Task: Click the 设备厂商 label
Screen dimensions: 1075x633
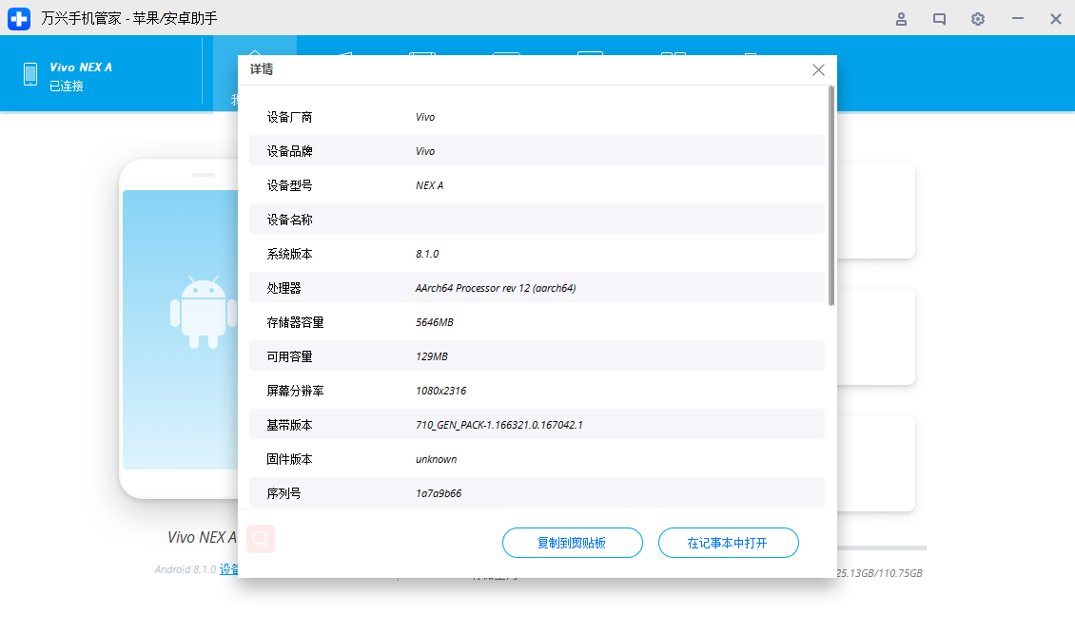Action: [x=289, y=117]
